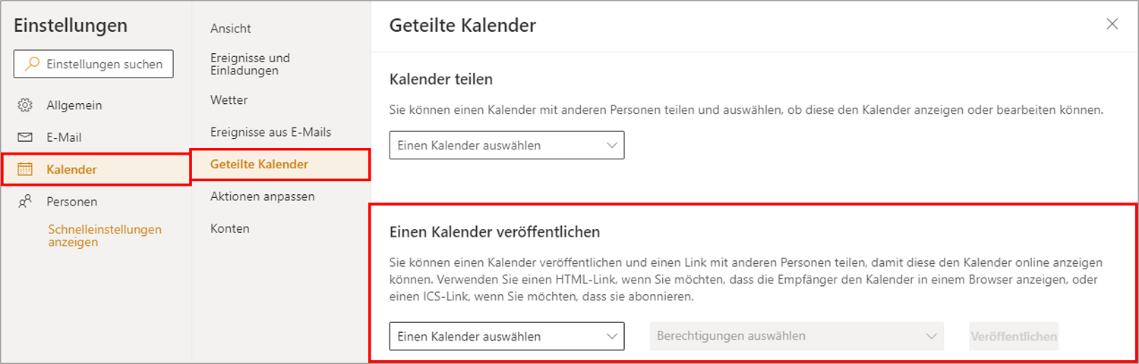This screenshot has height=364, width=1139.
Task: Click the Personen people icon
Action: tap(25, 202)
